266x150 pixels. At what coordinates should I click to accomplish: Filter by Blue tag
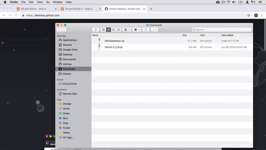click(65, 118)
